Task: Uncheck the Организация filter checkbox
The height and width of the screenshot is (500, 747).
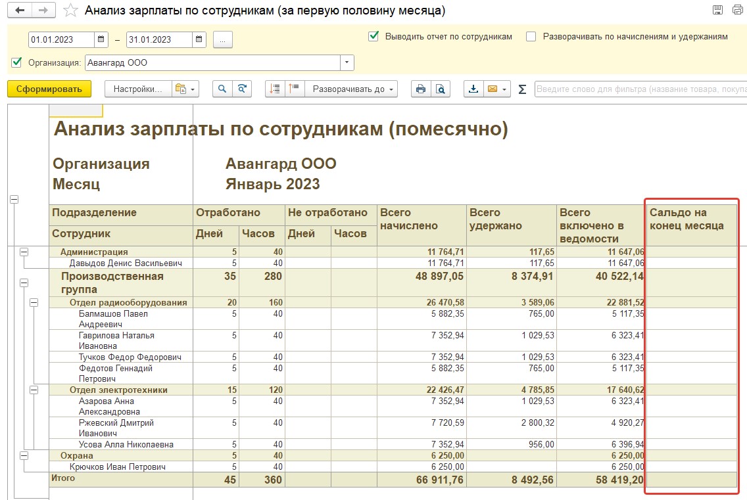Action: (16, 62)
